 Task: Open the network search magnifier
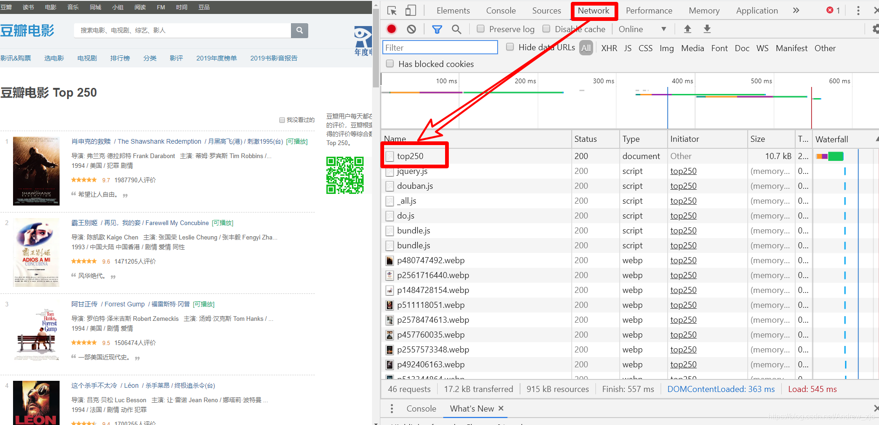[x=456, y=29]
